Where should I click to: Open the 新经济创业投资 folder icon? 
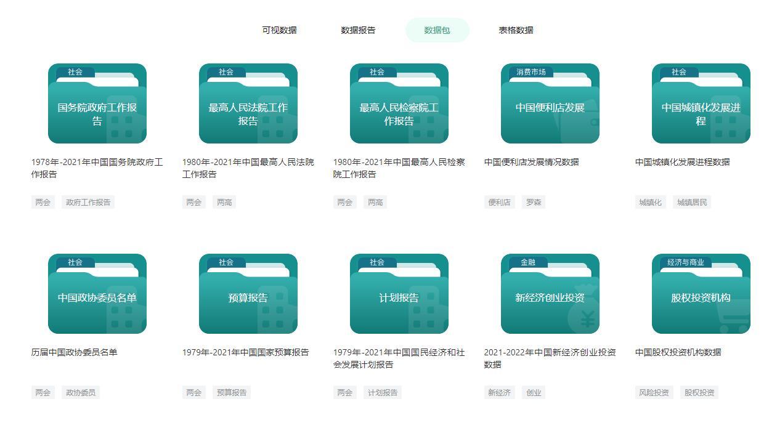coord(550,294)
